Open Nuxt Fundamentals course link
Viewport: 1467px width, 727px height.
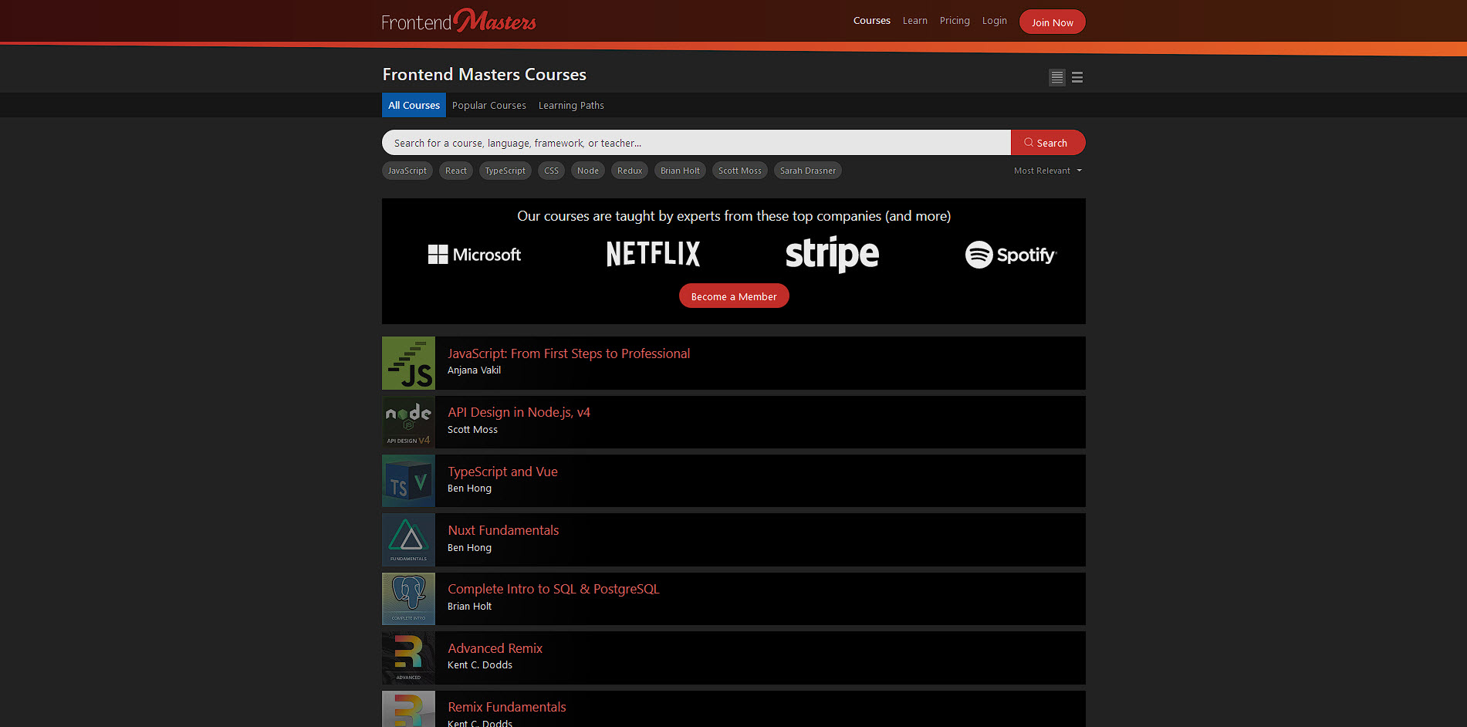tap(503, 530)
